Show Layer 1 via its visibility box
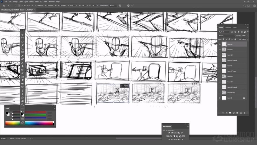Screen dimensions: 257x145 tap(220, 66)
